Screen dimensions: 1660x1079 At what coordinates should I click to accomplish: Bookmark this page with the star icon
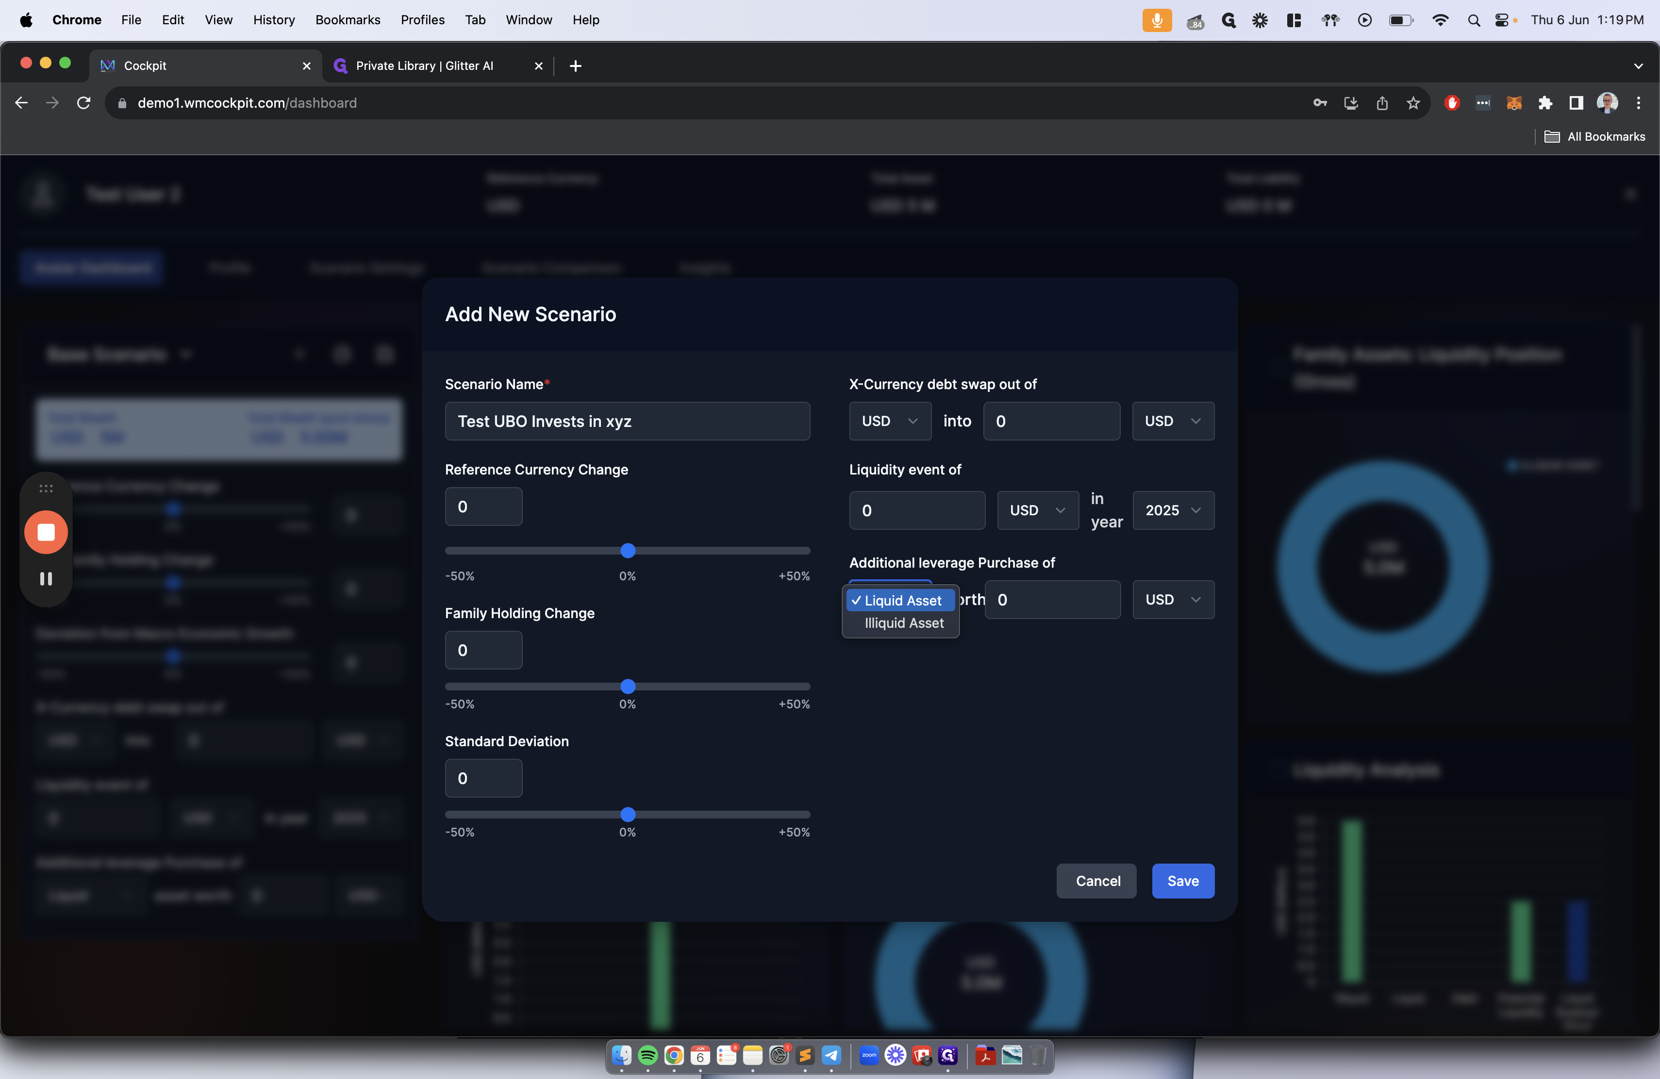(x=1413, y=103)
